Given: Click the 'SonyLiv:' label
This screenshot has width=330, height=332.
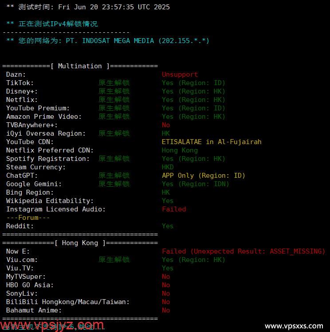Looking at the screenshot, I should pyautogui.click(x=22, y=294).
